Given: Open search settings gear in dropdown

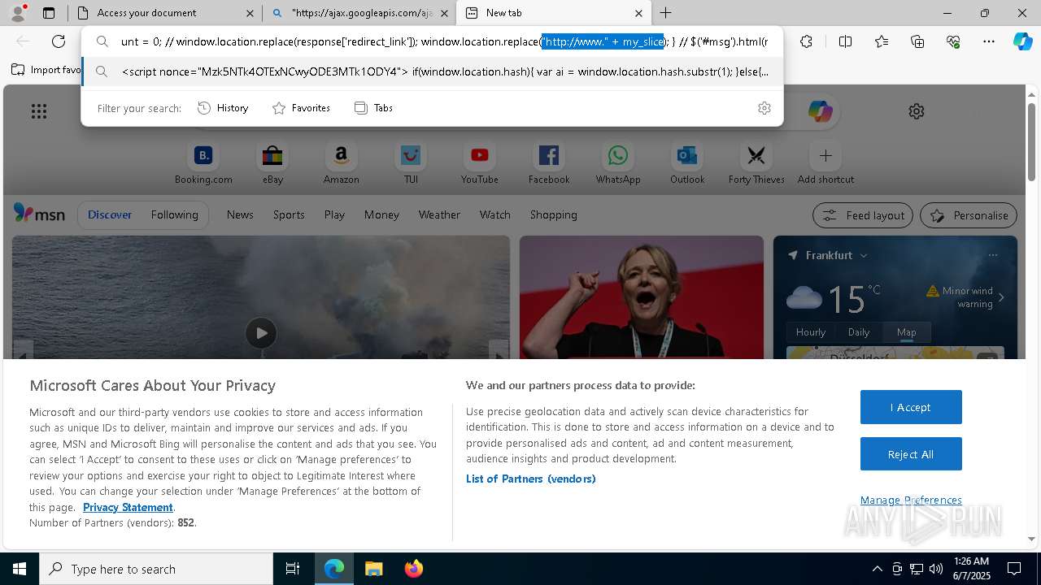Looking at the screenshot, I should 764,108.
